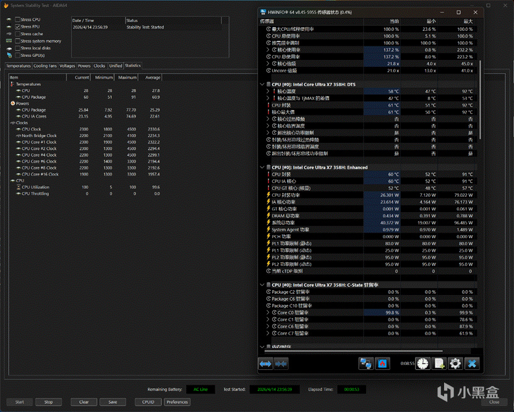Image resolution: width=514 pixels, height=412 pixels.
Task: Expand the Core C0 驻留率 chevron
Action: click(x=268, y=312)
